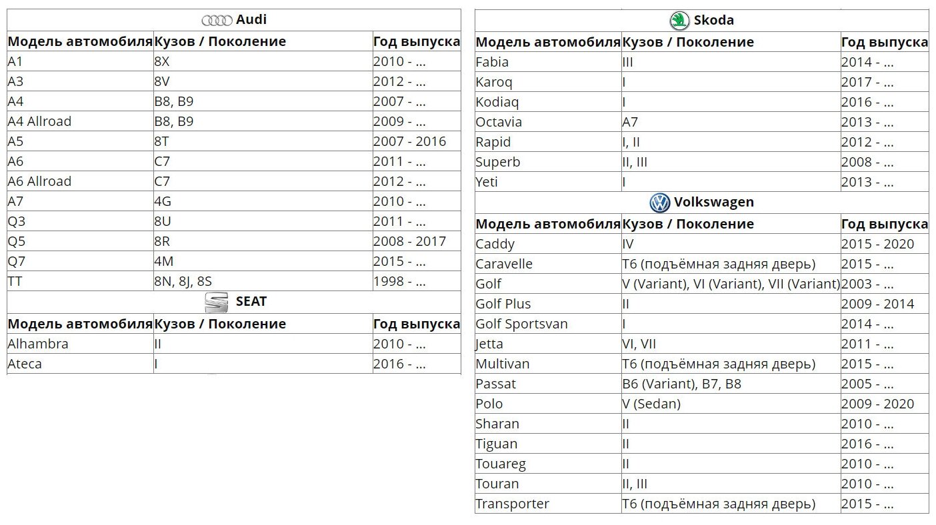Select the Volkswagen Golf Sportsvan cell
This screenshot has height=525, width=936.
tap(548, 324)
